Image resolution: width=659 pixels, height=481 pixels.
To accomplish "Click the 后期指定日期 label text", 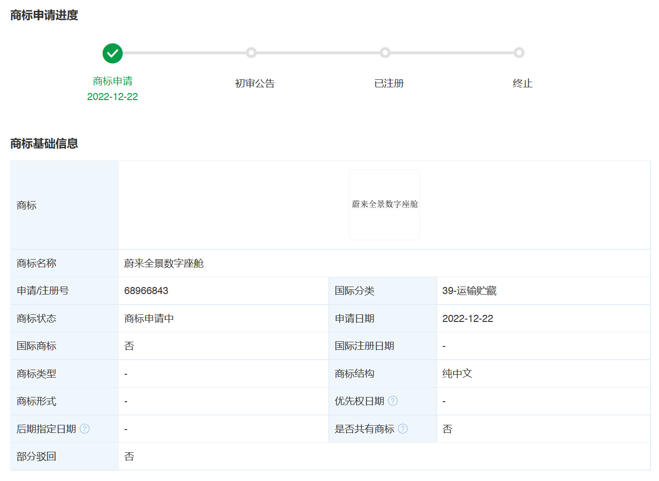I will tap(46, 429).
